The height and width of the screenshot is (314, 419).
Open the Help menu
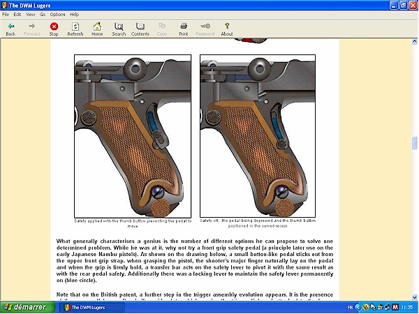pos(74,15)
